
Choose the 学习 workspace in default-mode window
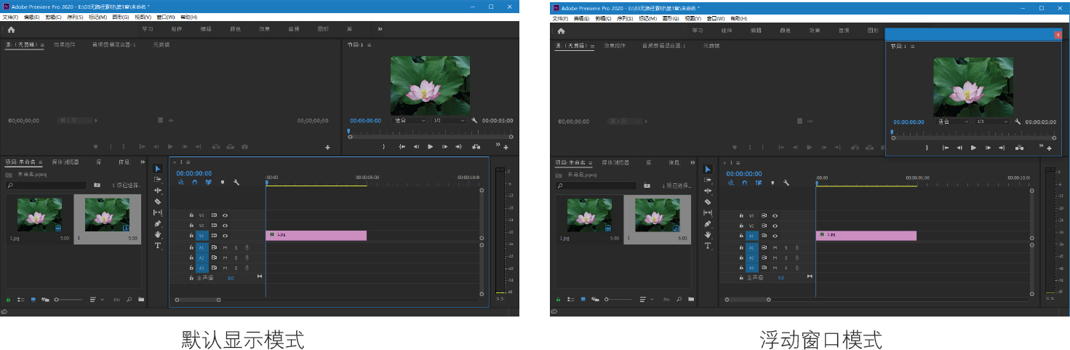click(148, 29)
